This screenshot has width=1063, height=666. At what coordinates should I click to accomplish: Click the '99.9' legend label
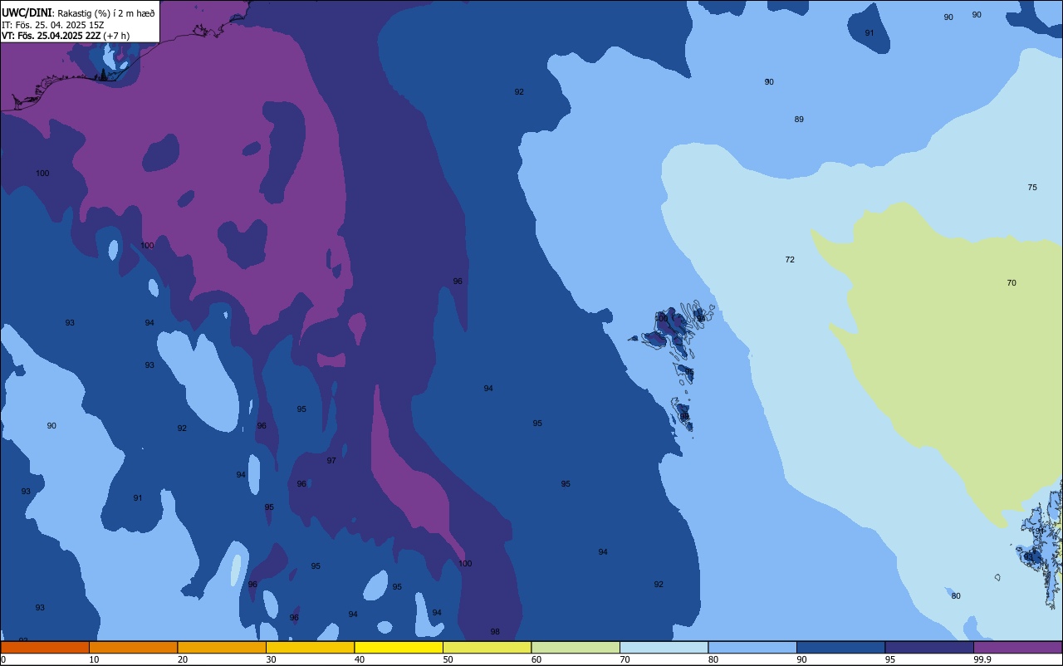coord(983,659)
